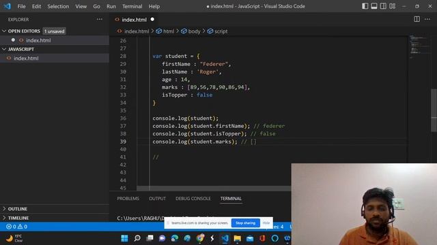Screen dimensions: 437x245
Task: Toggle primary side bar layout icon
Action: [x=365, y=6]
